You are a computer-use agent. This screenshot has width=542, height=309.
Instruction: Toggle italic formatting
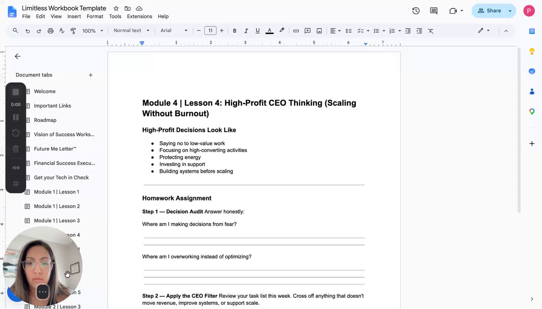pos(246,30)
